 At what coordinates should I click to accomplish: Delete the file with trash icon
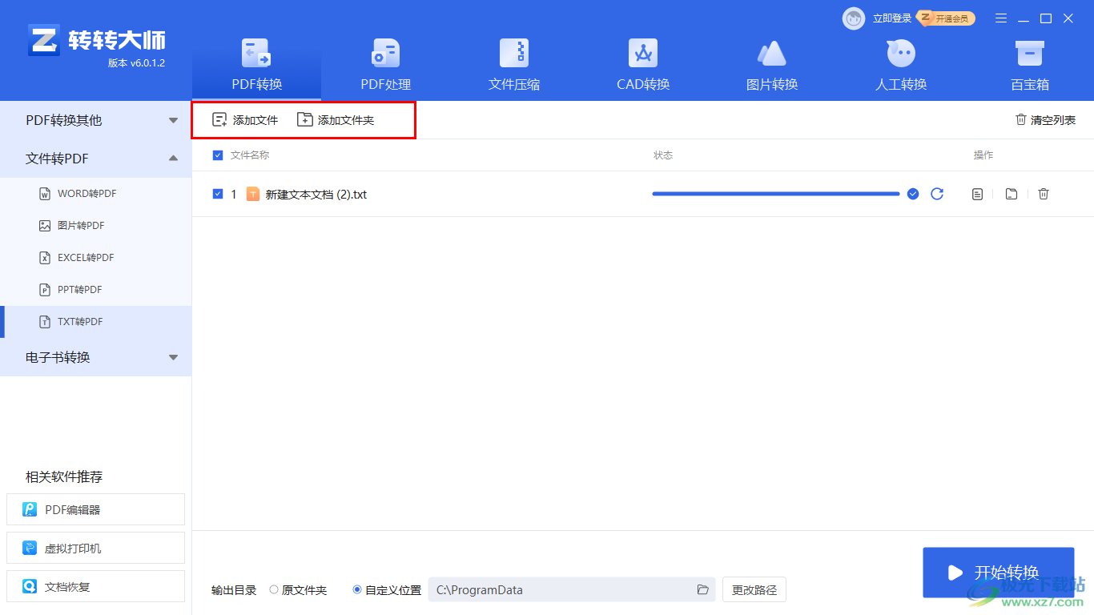1044,194
